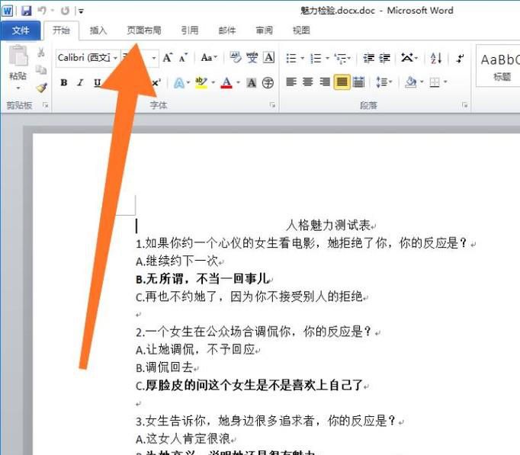Select the 标题 style thumbnail

click(x=499, y=66)
